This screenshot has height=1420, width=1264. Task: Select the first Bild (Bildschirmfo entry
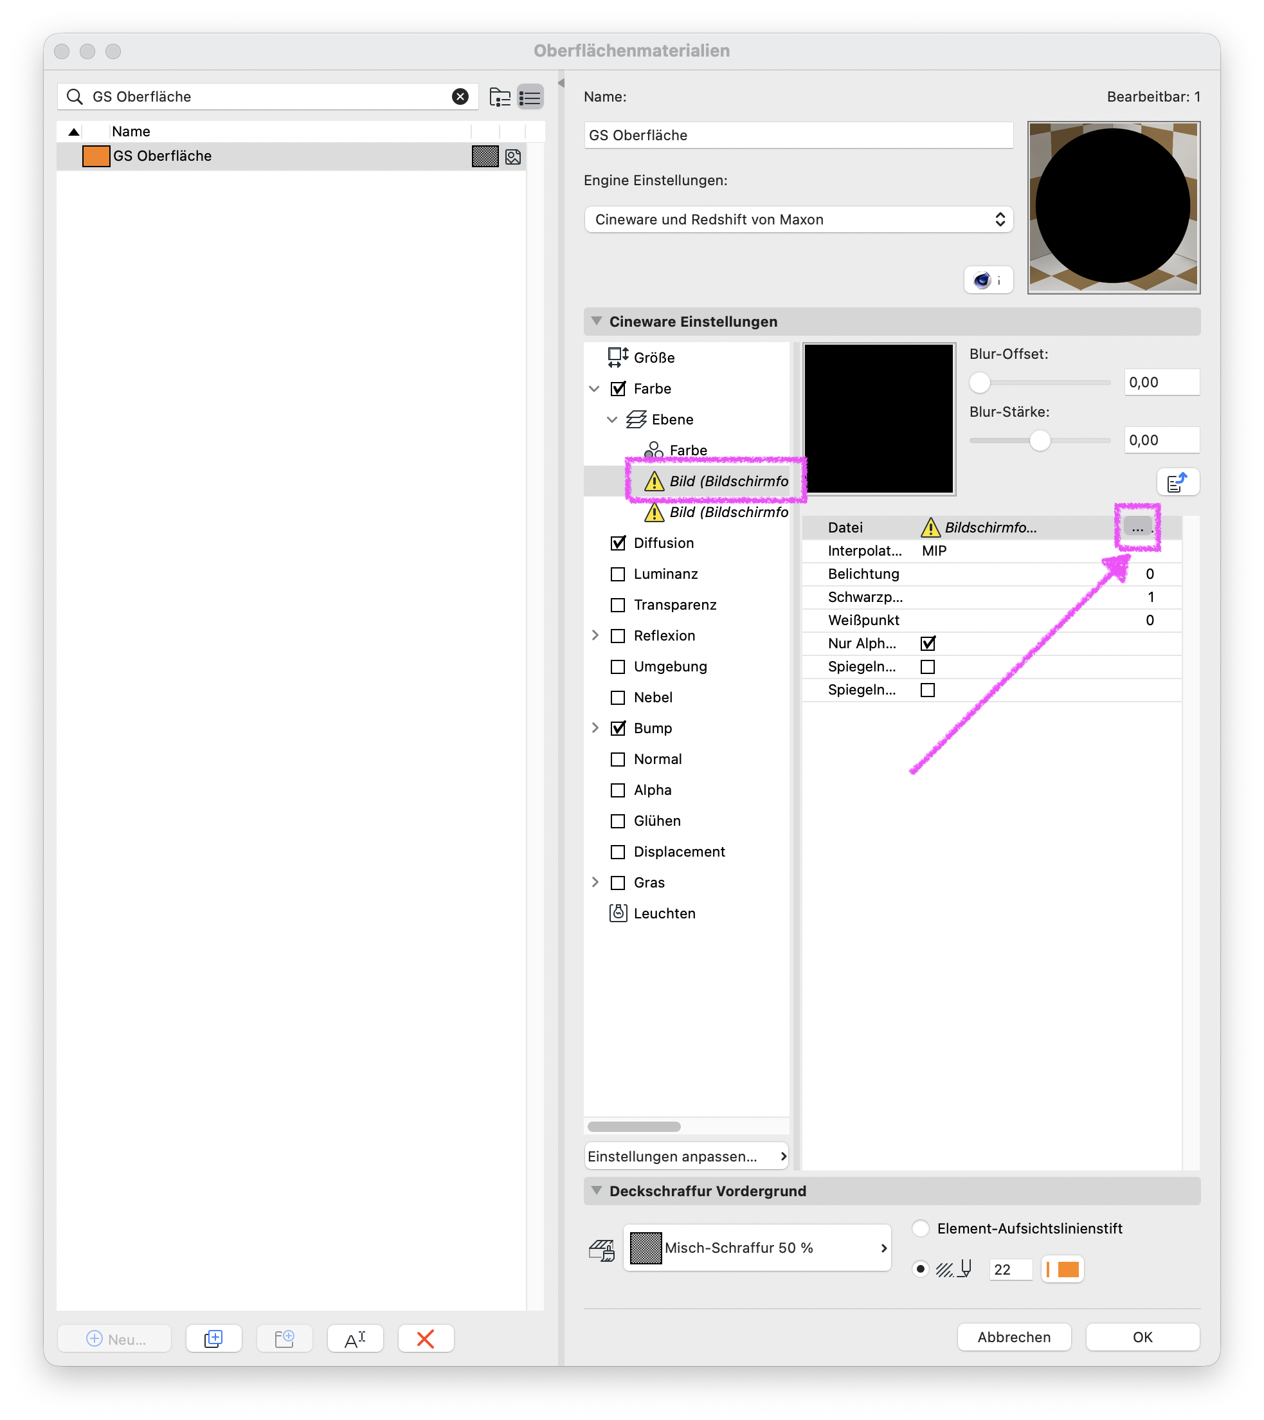point(716,481)
